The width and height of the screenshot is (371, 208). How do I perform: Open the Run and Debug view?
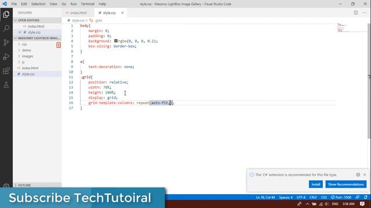click(6, 57)
